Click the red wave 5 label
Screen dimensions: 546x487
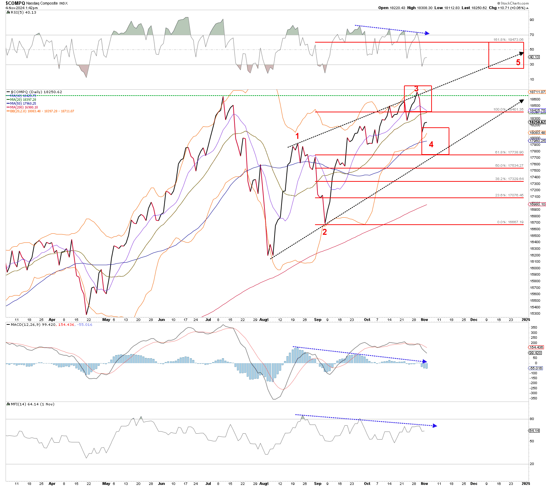518,62
